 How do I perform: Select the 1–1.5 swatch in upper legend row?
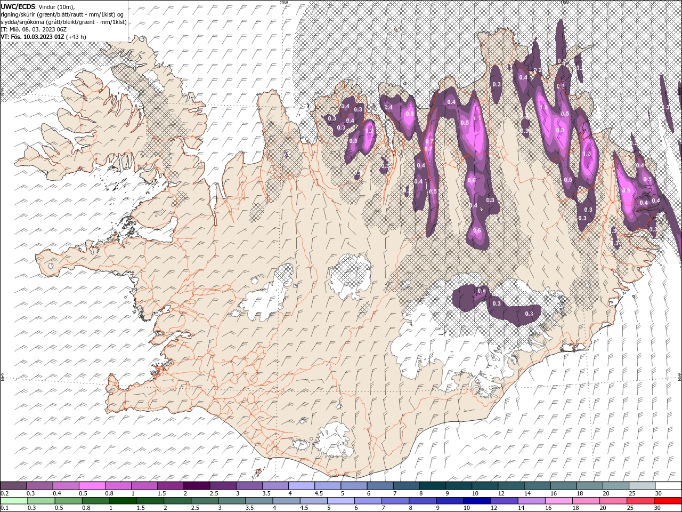144,486
